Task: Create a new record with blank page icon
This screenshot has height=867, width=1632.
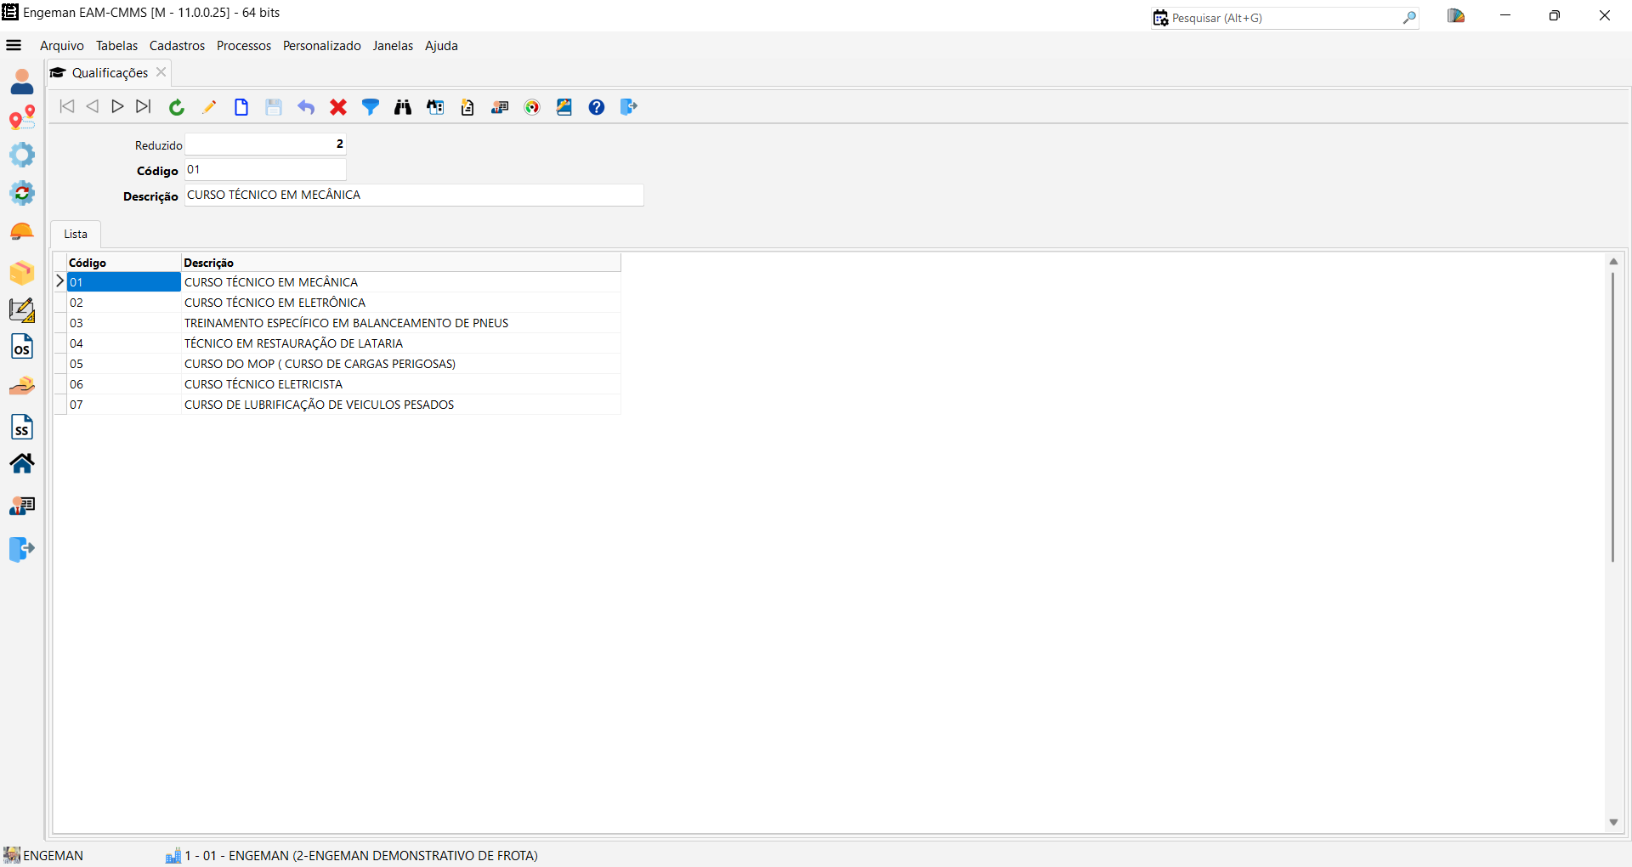Action: [x=241, y=107]
